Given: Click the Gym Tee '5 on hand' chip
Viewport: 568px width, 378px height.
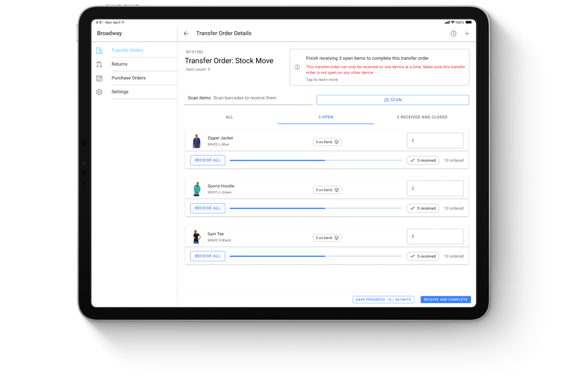Looking at the screenshot, I should point(327,238).
